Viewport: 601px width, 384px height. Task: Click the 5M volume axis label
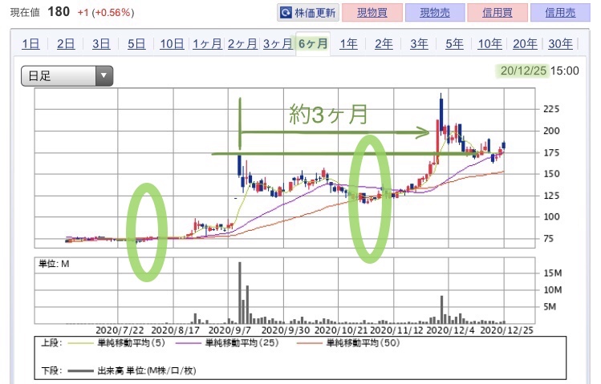pyautogui.click(x=550, y=307)
